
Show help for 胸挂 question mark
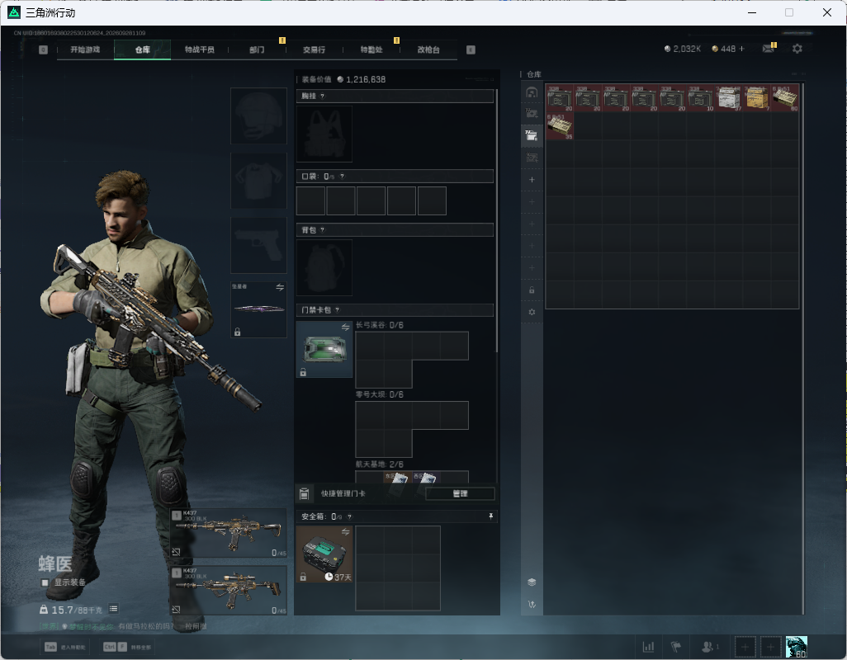(x=323, y=96)
